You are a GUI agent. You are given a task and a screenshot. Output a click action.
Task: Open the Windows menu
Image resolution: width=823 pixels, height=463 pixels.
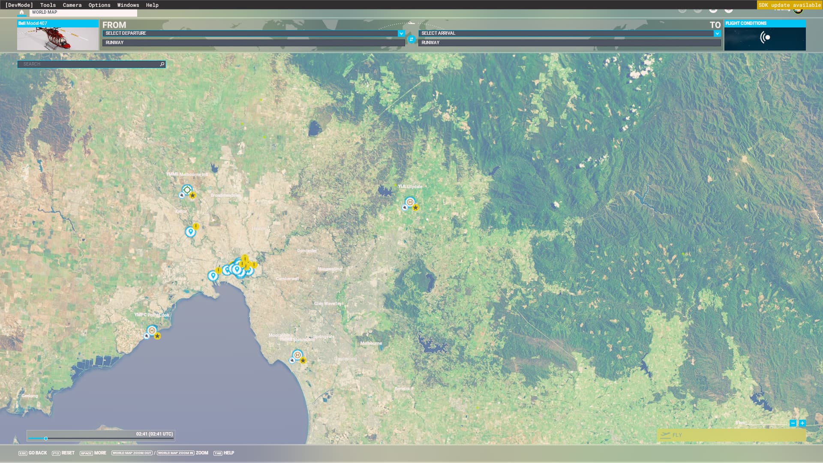(x=128, y=5)
